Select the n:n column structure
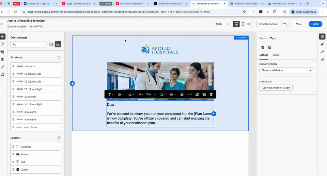Viewport: 327px width, 176px height. 36,127
